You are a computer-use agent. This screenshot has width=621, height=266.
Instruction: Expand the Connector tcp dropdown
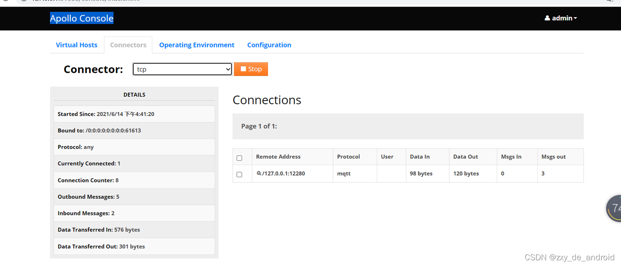[x=182, y=69]
